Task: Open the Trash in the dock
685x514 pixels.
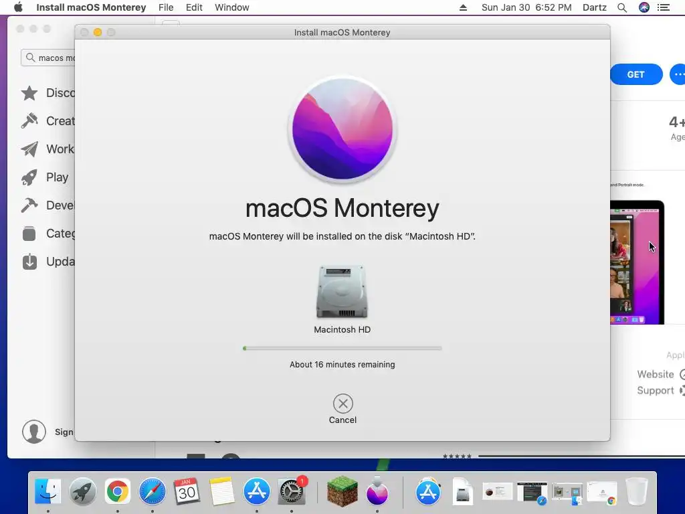Action: [637, 492]
